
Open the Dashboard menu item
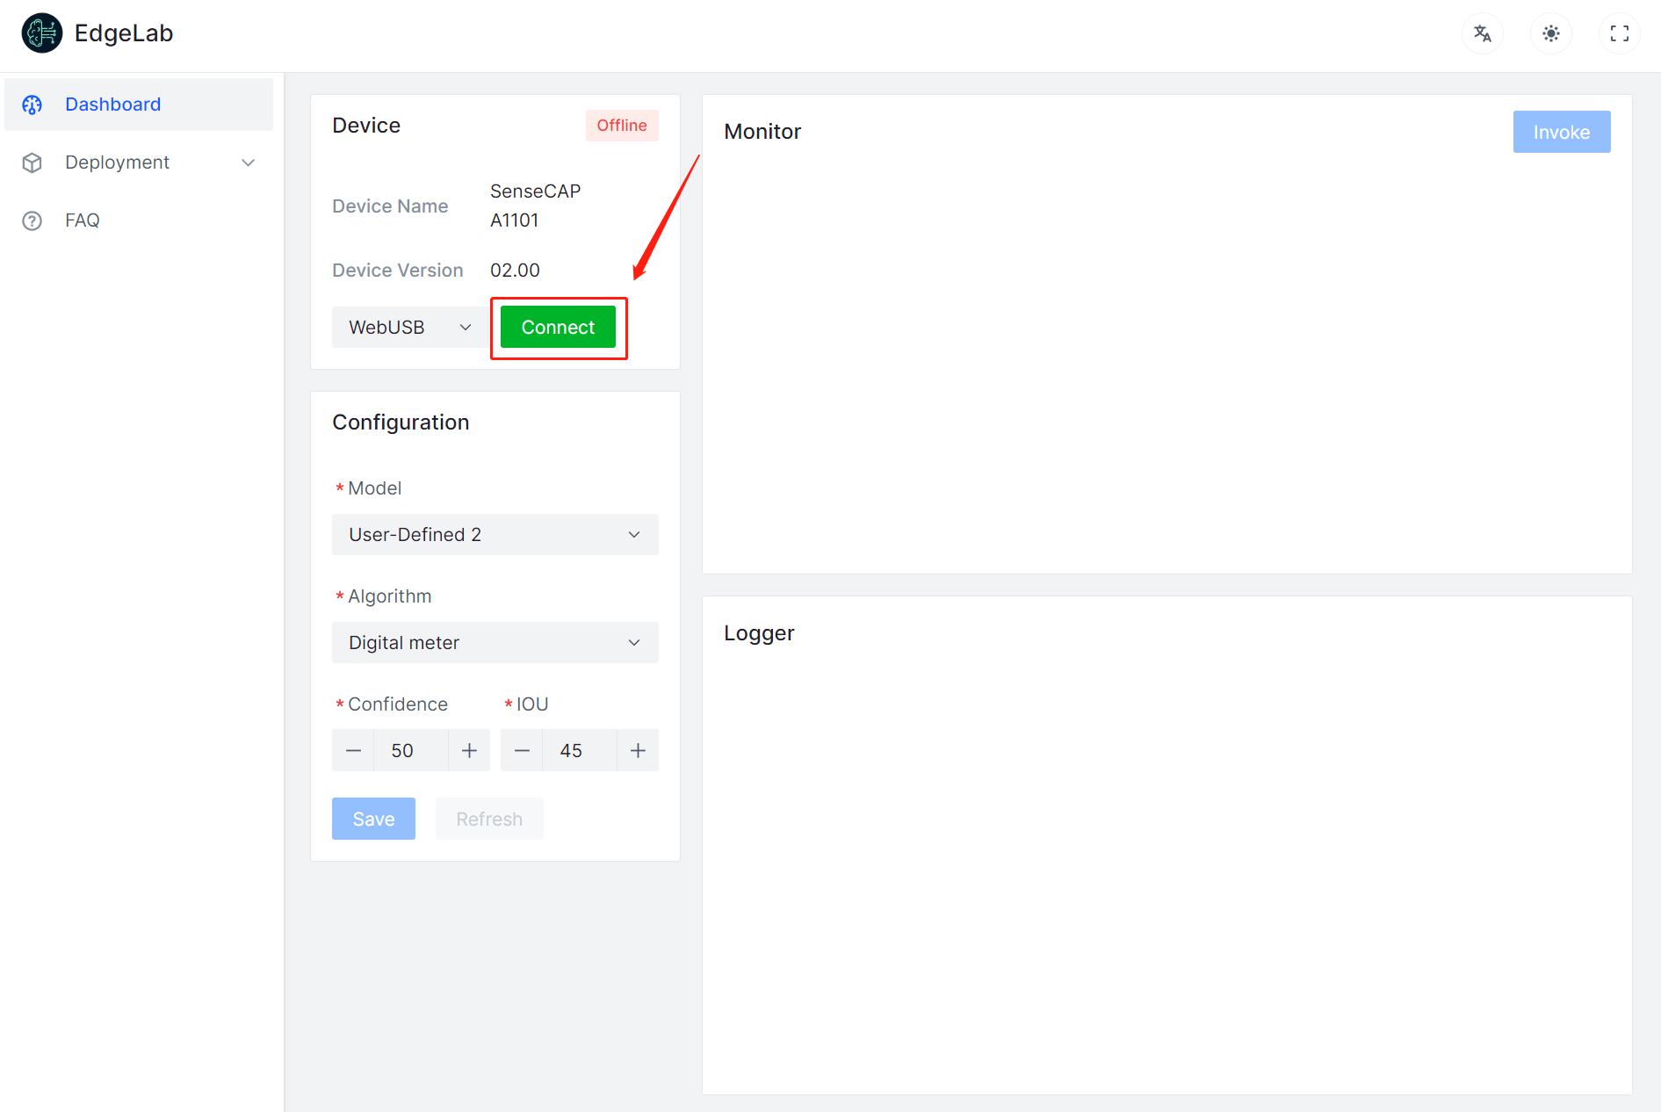[x=139, y=105]
